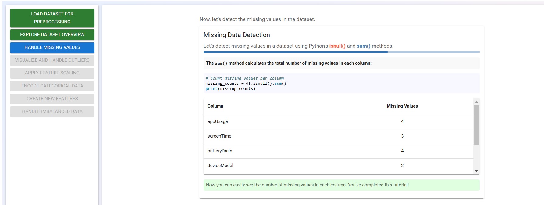Click the table's scroll up arrow
The height and width of the screenshot is (205, 544).
(x=476, y=102)
